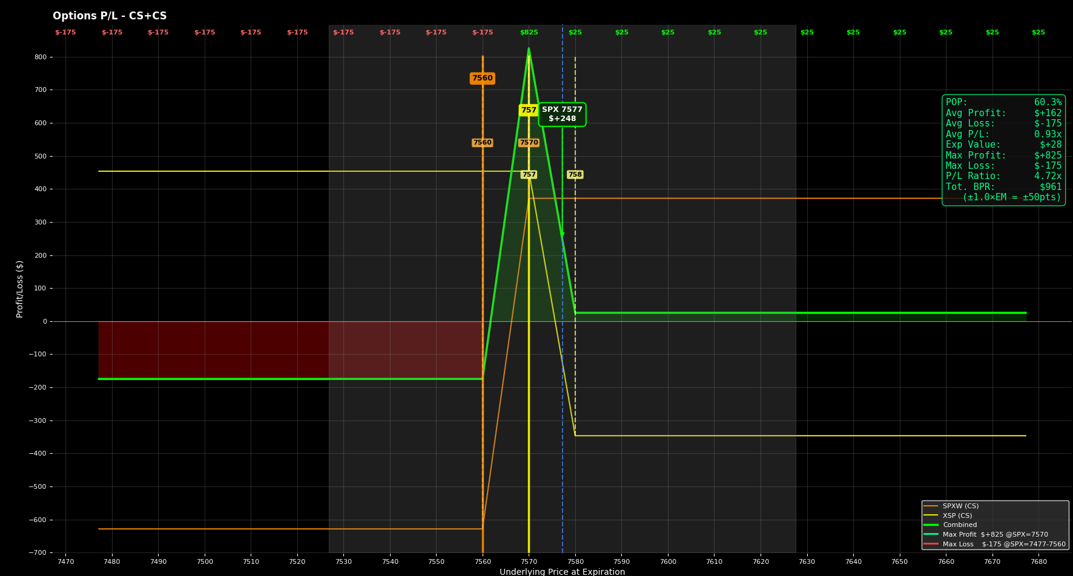Select the 7630 x-axis tick label
The image size is (1073, 576).
807,562
